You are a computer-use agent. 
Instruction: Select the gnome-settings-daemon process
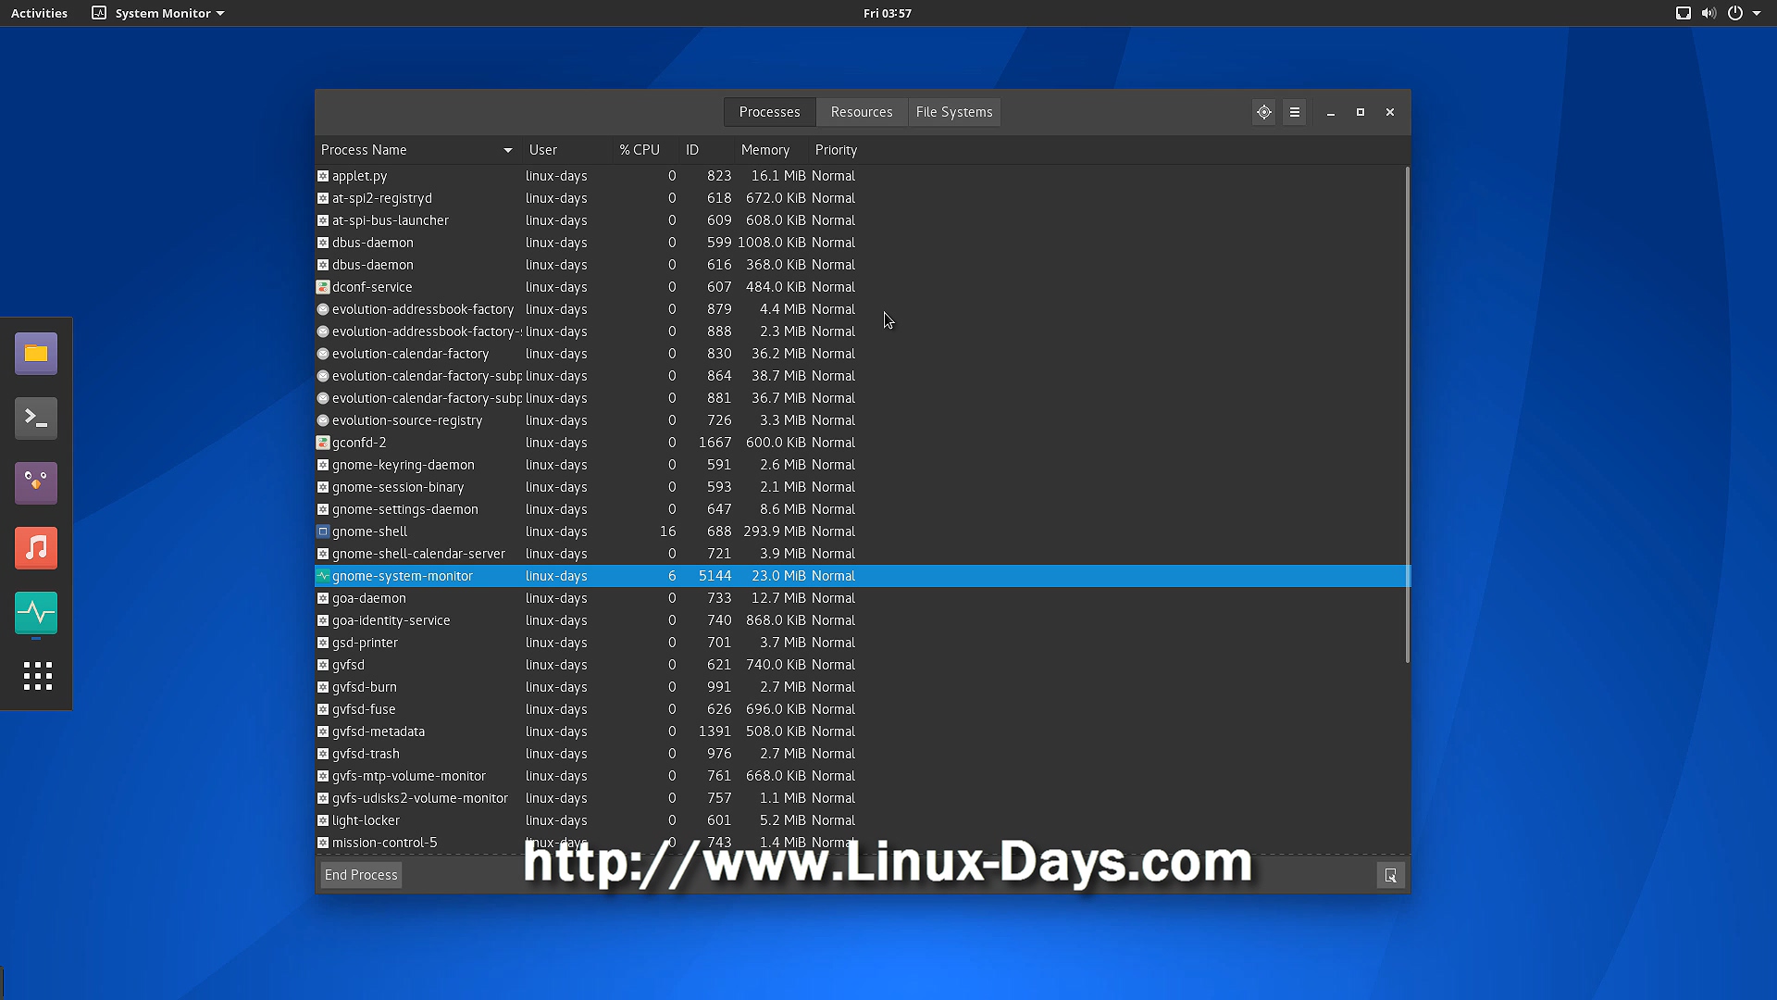coord(861,509)
